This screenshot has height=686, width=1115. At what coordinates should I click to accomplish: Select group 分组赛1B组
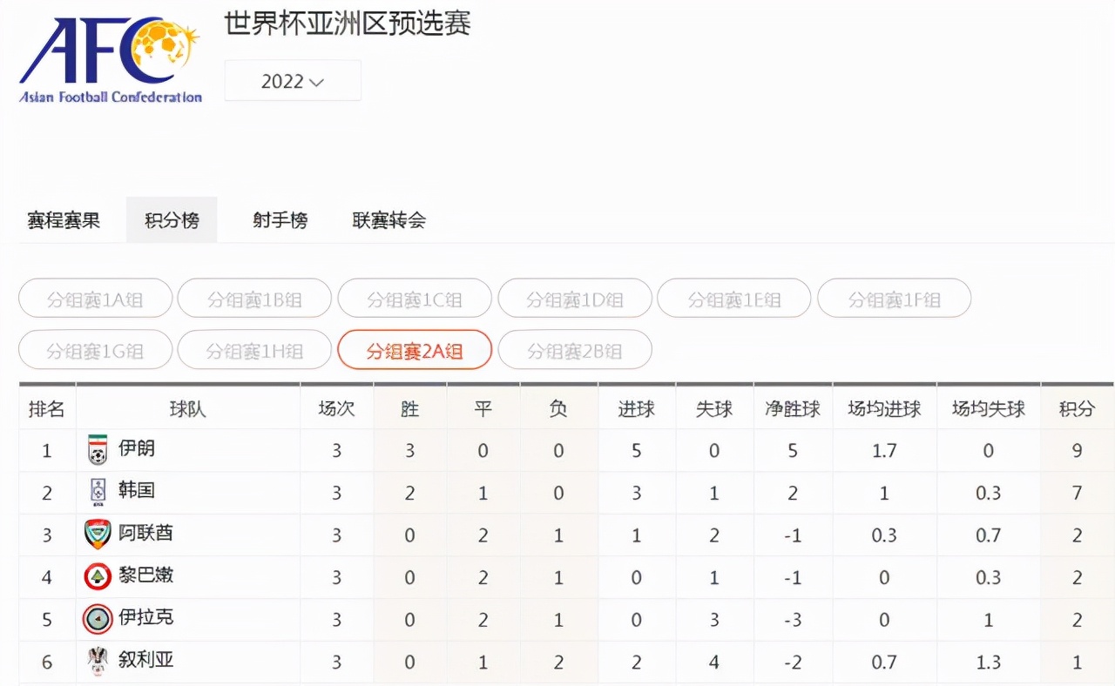click(254, 299)
